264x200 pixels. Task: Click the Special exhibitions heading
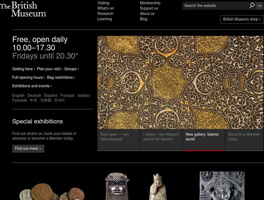(x=37, y=121)
